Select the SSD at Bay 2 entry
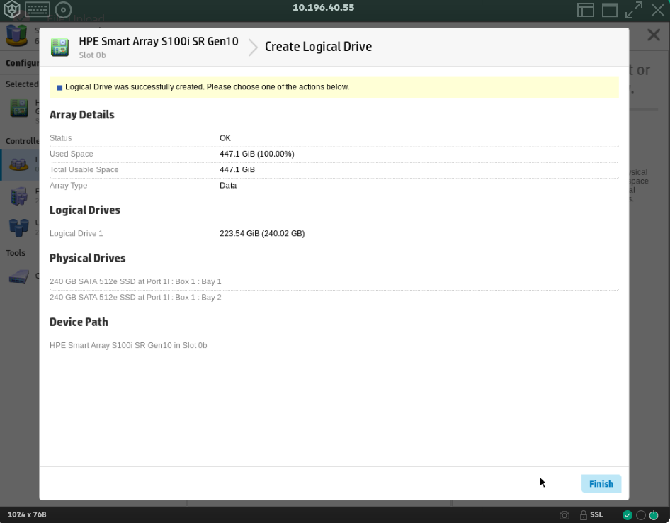The image size is (670, 523). tap(135, 297)
